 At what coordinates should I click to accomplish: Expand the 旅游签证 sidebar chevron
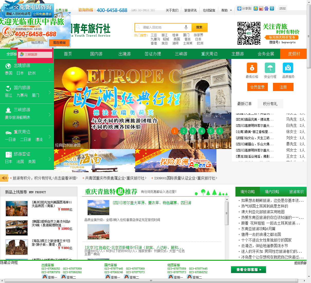(50, 158)
